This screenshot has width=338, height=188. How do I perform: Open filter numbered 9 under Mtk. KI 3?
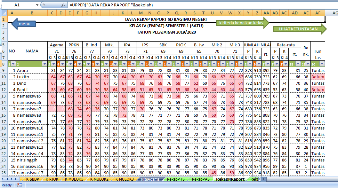107,64
